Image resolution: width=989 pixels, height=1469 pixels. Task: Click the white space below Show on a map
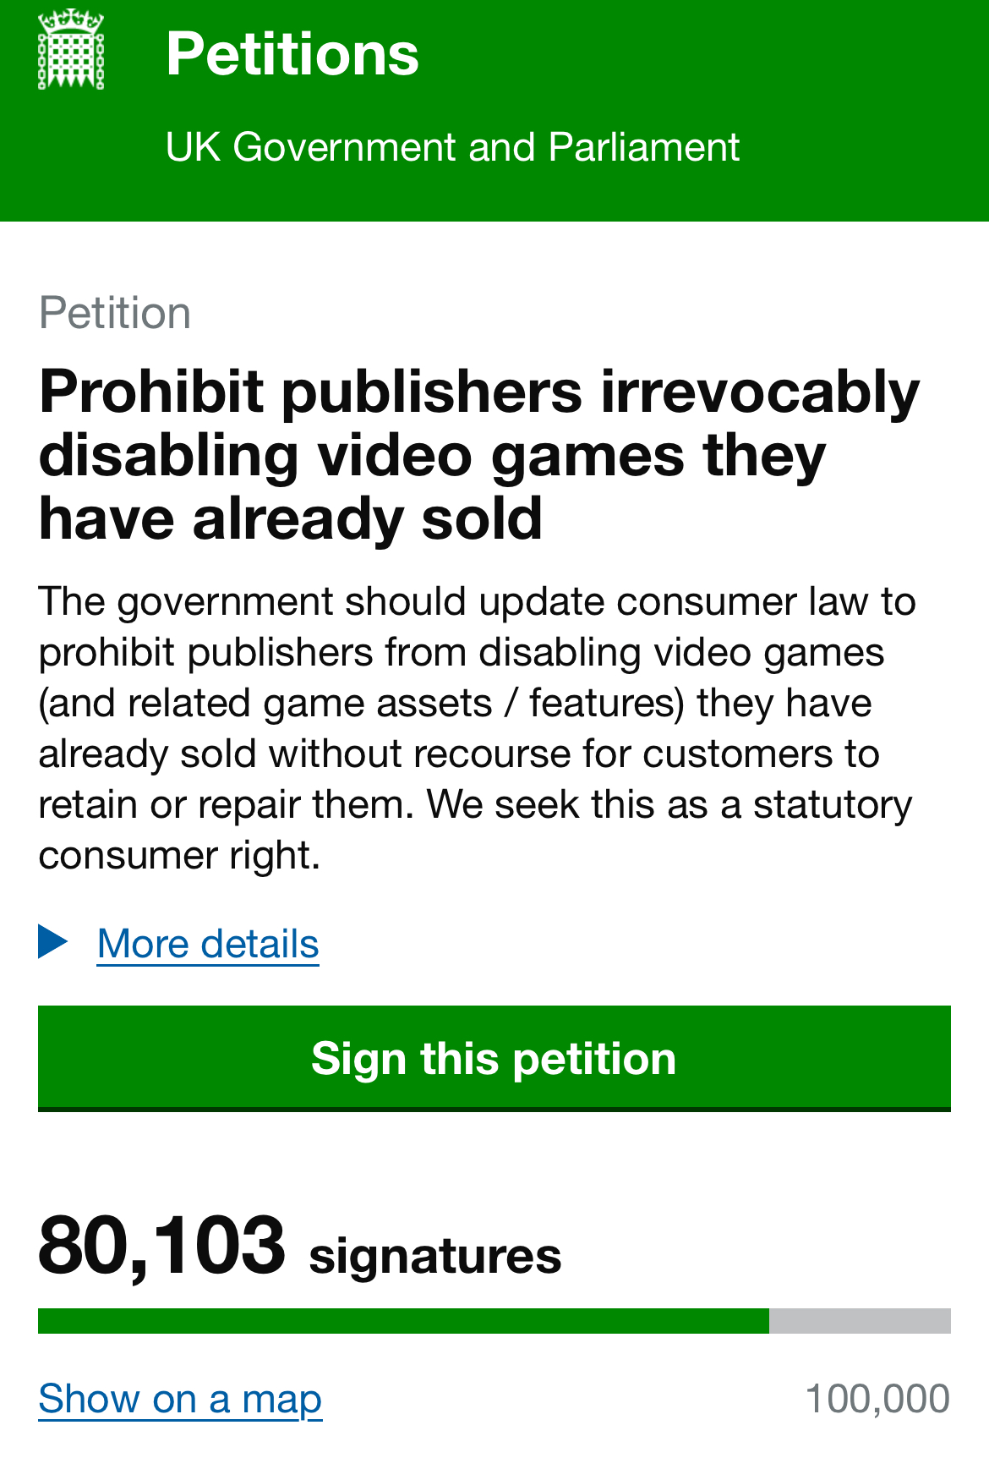(x=494, y=1448)
